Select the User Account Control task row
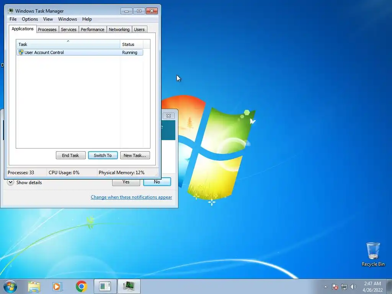This screenshot has height=294, width=392. point(80,52)
